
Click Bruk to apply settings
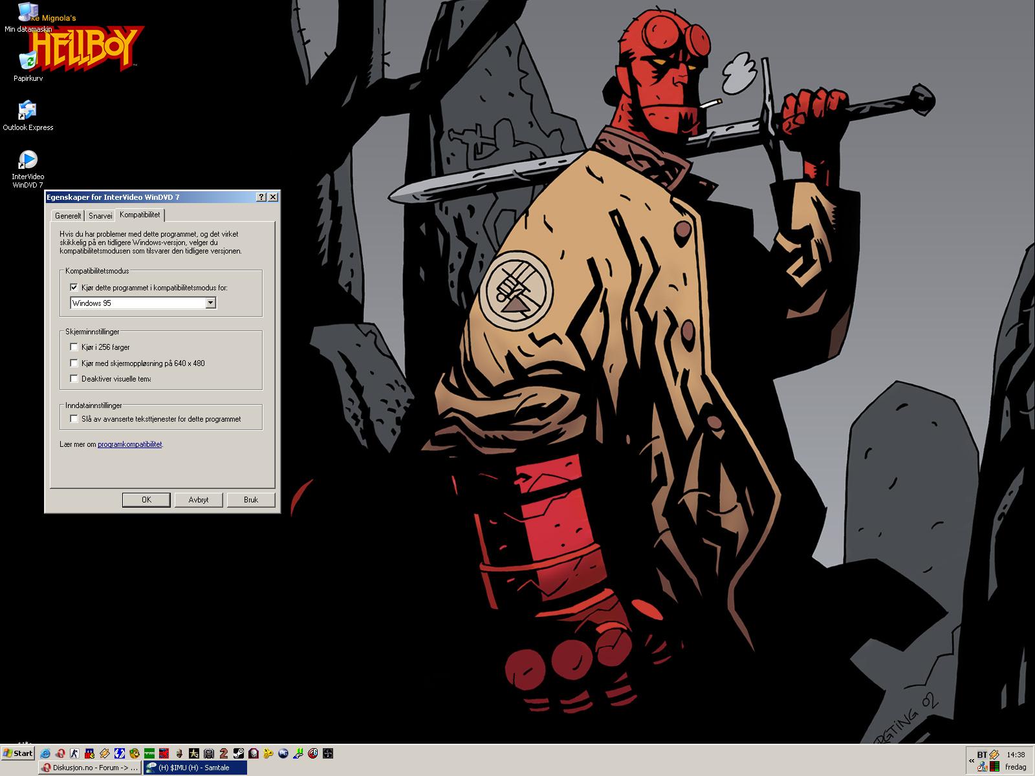click(251, 500)
